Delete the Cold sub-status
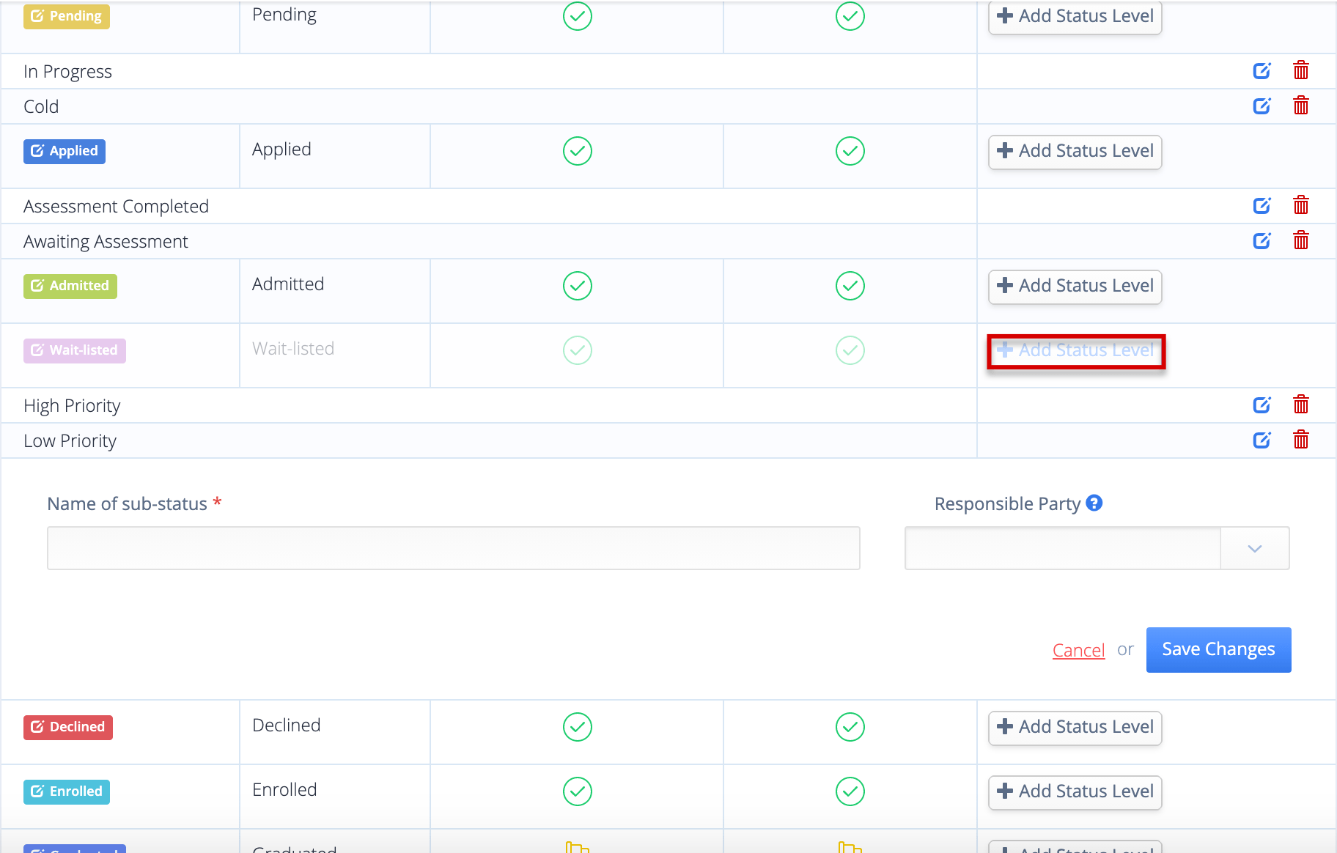Image resolution: width=1337 pixels, height=853 pixels. click(x=1301, y=106)
